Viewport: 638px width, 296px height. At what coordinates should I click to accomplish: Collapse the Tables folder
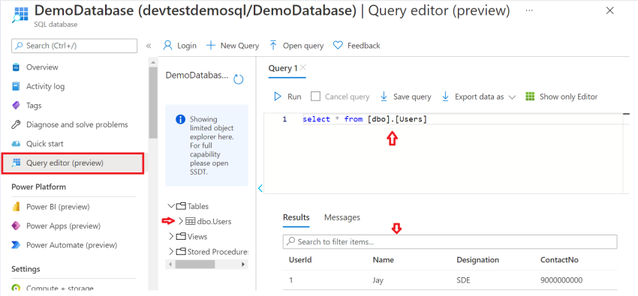coord(171,206)
